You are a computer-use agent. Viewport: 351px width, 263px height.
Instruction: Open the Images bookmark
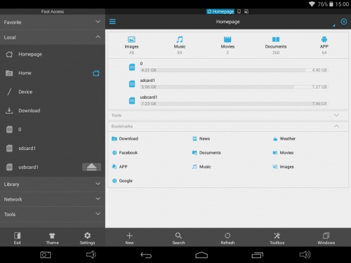(283, 167)
